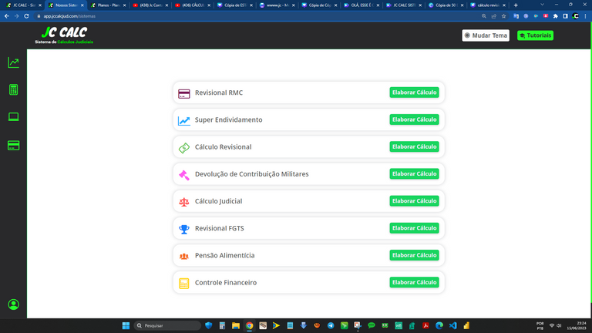
Task: Open the Chrome extensions puzzle icon
Action: click(555, 16)
